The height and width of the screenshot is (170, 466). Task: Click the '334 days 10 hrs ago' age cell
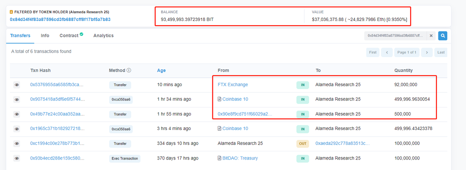[177, 144]
